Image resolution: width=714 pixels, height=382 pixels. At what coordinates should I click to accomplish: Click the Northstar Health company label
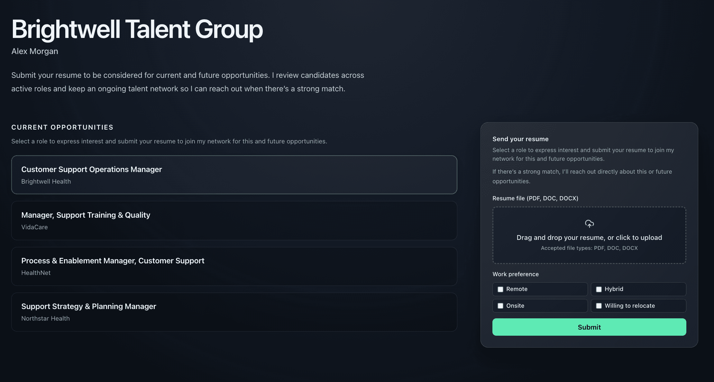(45, 318)
